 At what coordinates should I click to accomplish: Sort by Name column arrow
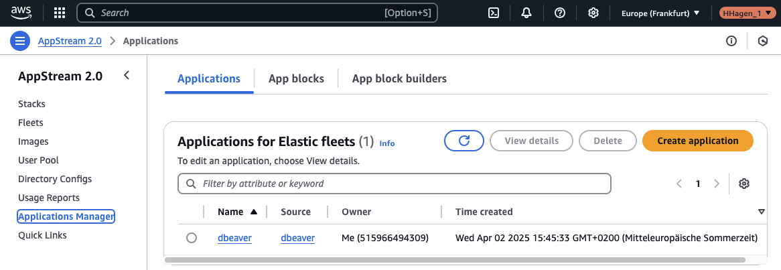(254, 212)
